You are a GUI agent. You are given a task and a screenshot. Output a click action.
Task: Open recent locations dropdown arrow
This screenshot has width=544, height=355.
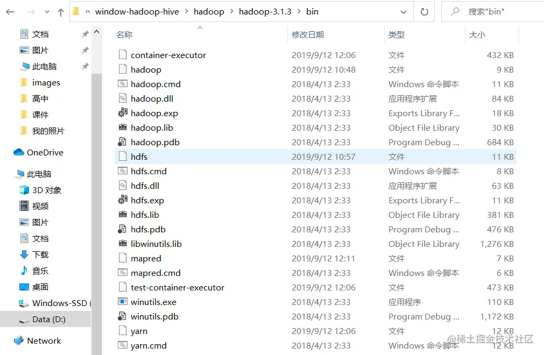tap(47, 12)
